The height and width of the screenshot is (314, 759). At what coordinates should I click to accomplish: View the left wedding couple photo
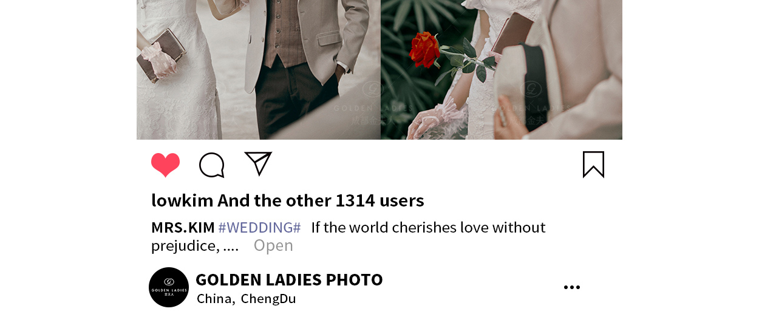click(259, 70)
